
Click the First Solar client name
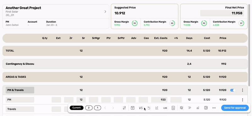coord(12,12)
